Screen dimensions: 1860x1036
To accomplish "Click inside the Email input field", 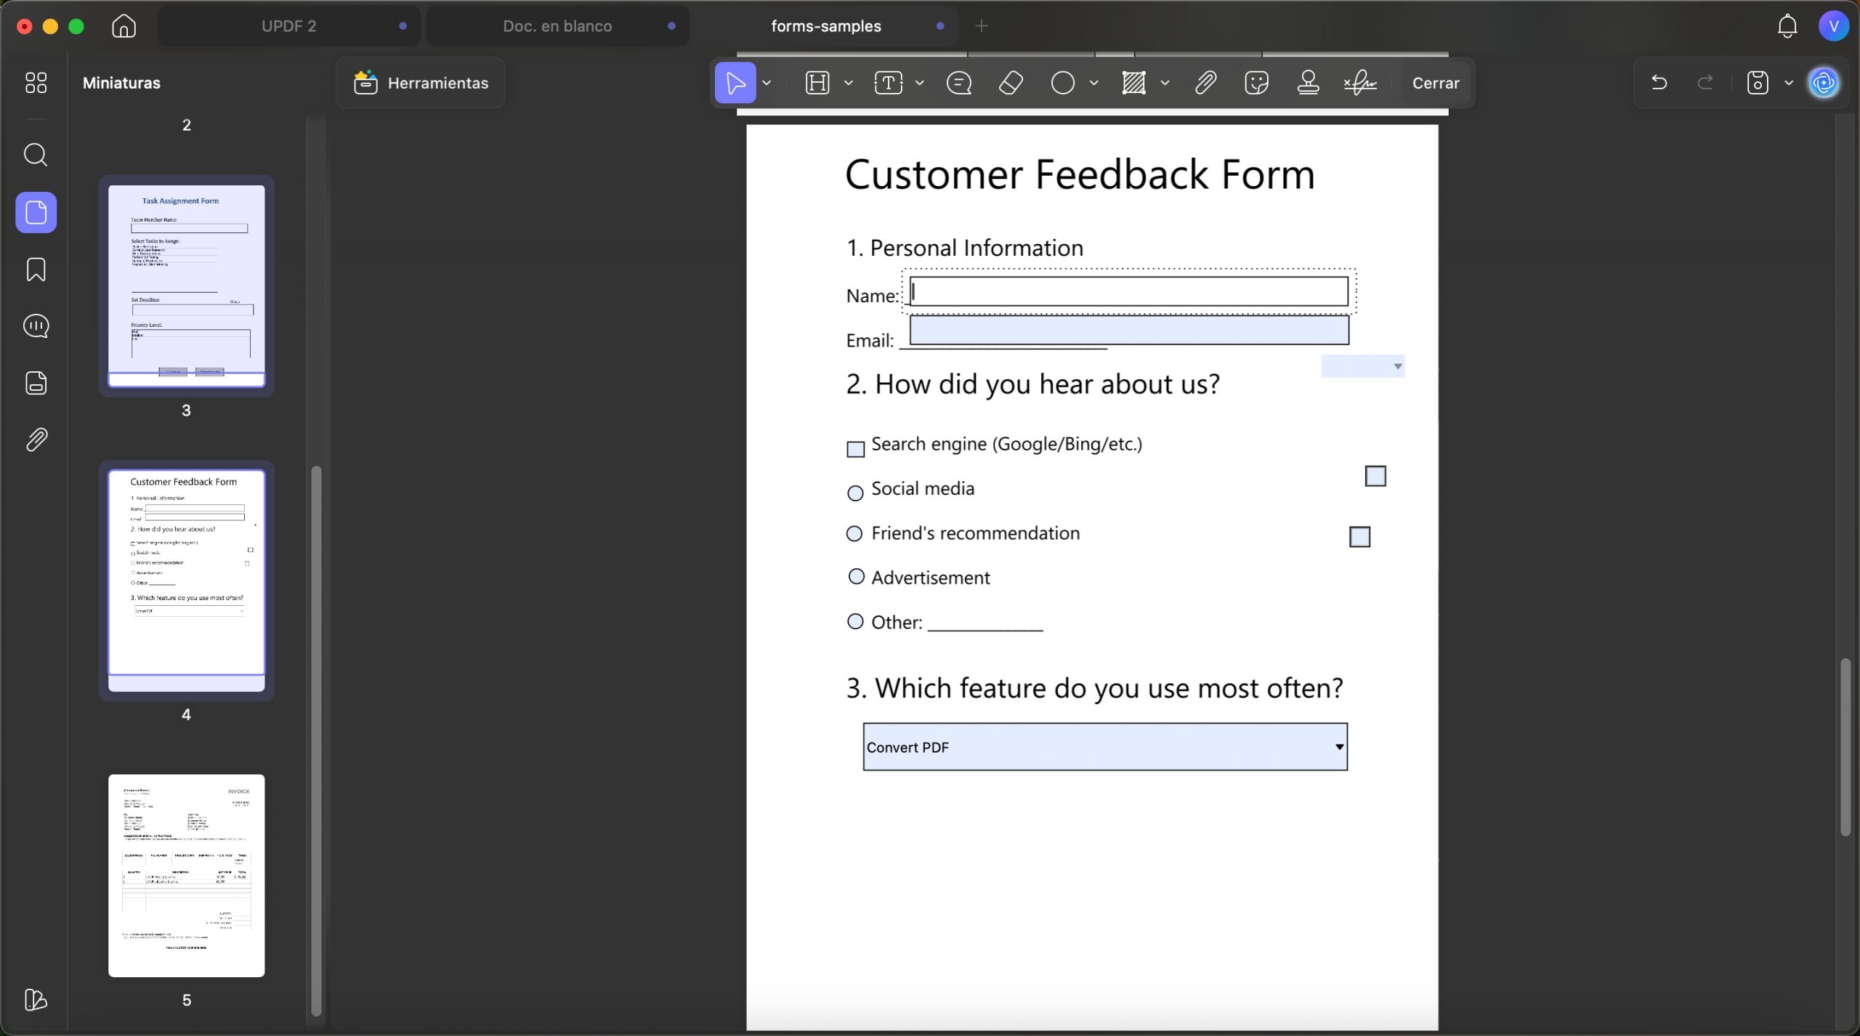I will pyautogui.click(x=1129, y=330).
